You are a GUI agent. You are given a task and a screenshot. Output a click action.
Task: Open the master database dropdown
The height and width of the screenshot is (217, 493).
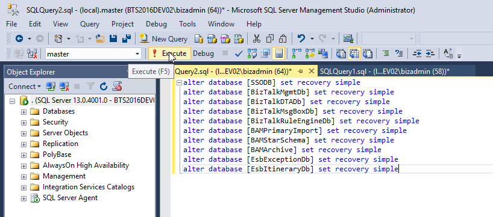[x=137, y=54]
